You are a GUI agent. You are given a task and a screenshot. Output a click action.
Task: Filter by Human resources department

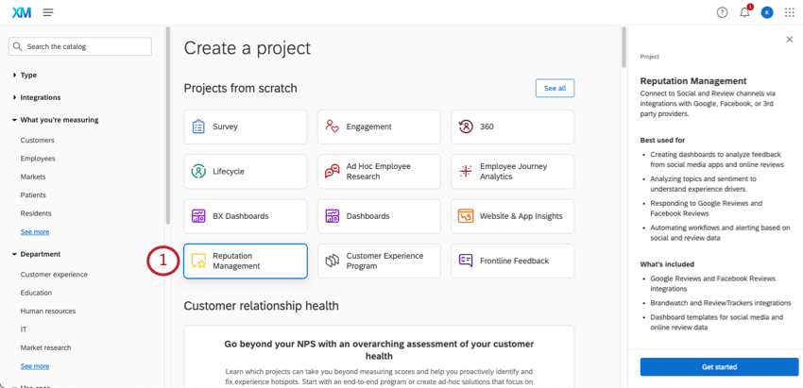pyautogui.click(x=48, y=311)
